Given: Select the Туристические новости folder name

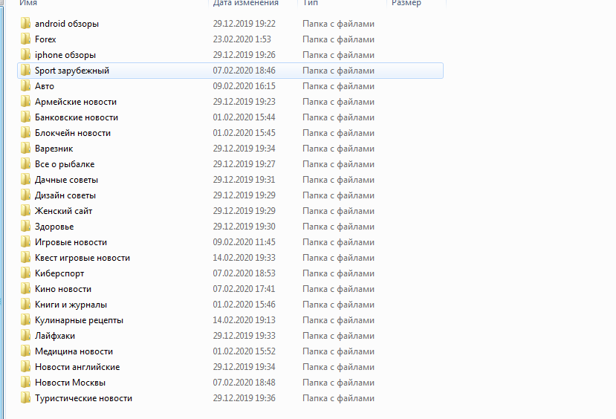Looking at the screenshot, I should pos(84,398).
